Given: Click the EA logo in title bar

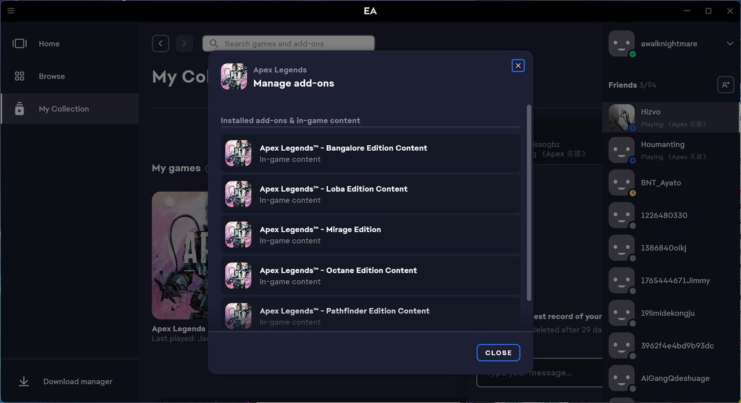Looking at the screenshot, I should pos(371,11).
